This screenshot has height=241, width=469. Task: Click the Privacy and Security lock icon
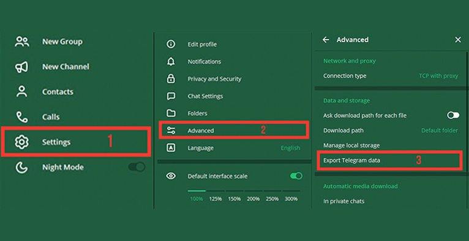[171, 79]
